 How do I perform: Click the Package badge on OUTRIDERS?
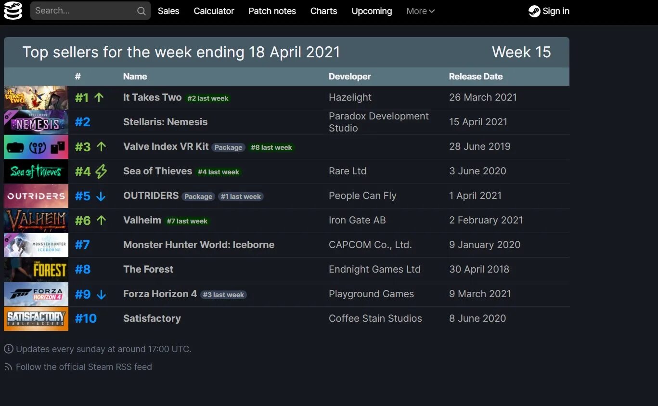coord(198,196)
